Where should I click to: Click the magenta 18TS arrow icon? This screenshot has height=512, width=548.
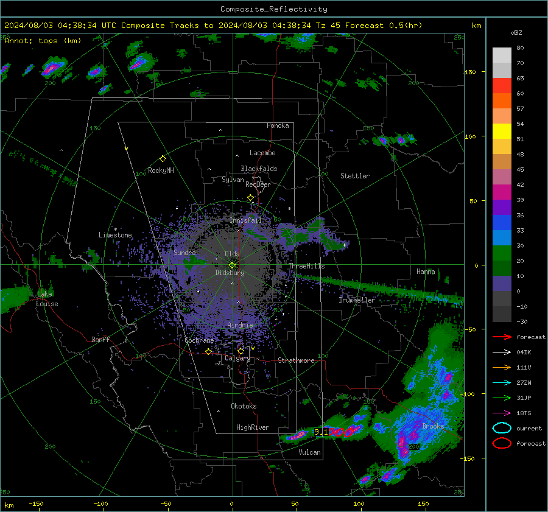pos(502,413)
